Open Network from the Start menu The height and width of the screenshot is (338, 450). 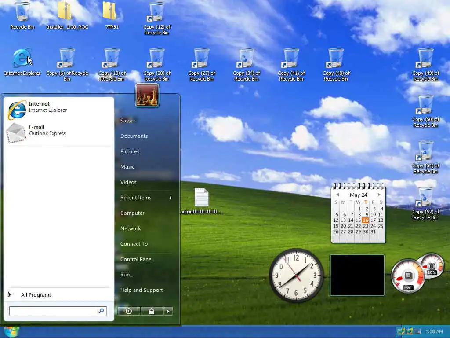tap(131, 228)
